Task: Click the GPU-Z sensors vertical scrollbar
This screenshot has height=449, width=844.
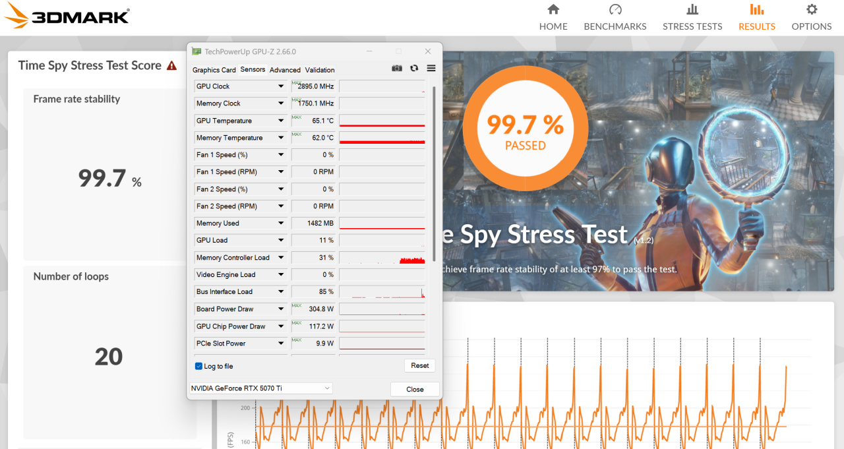Action: [x=433, y=173]
